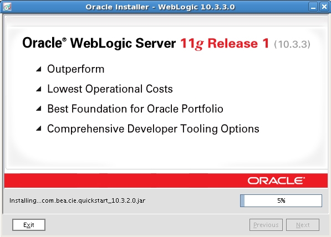Click the disabled Next button
331x237 pixels.
point(303,225)
